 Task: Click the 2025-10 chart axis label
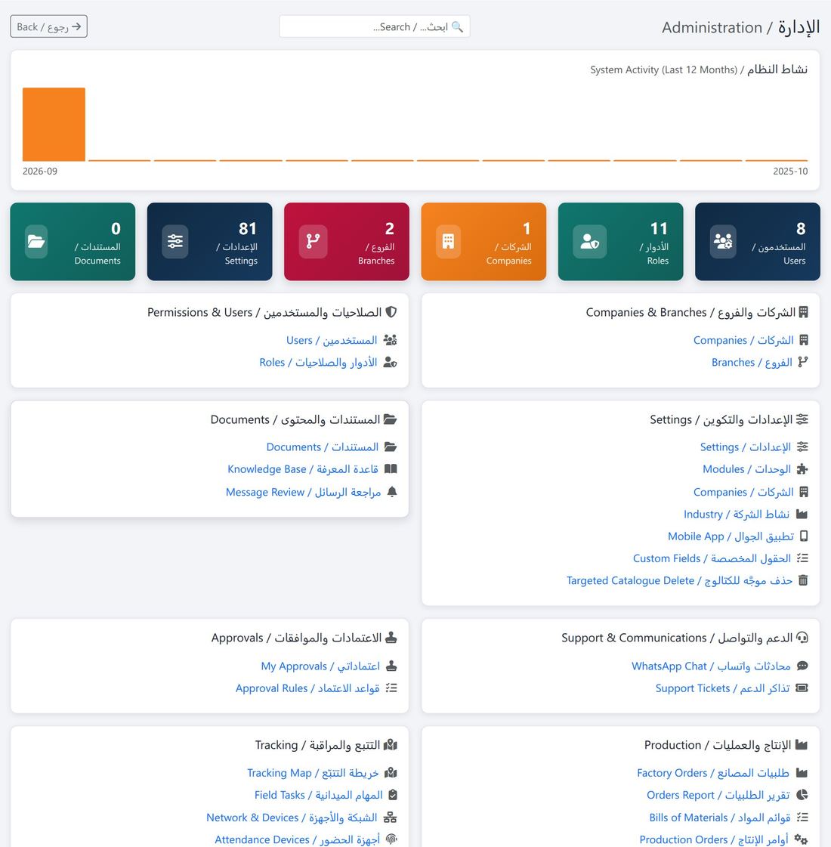[790, 172]
